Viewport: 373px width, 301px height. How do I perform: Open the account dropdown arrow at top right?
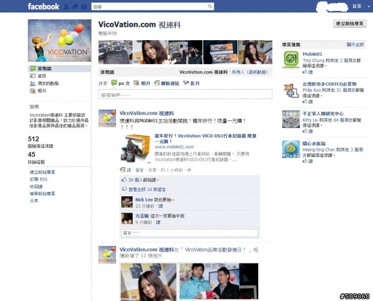click(x=369, y=6)
